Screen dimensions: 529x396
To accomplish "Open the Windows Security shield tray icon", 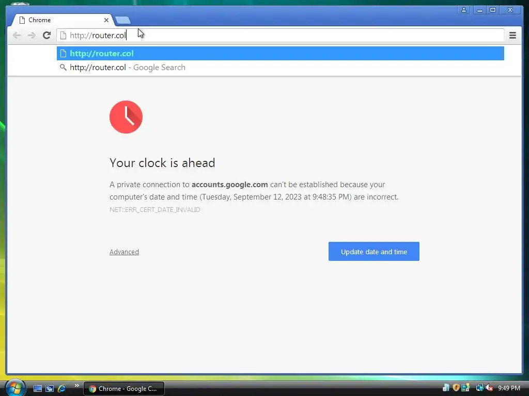I will click(x=456, y=388).
